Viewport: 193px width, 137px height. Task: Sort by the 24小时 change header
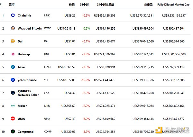(84, 5)
